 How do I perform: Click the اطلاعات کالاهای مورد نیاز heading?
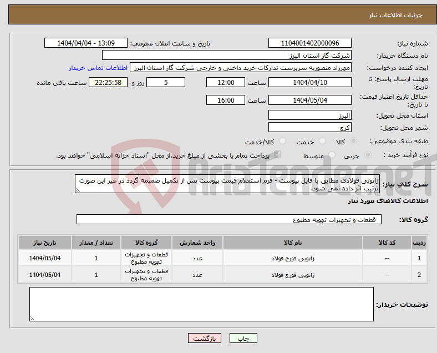tap(388, 201)
